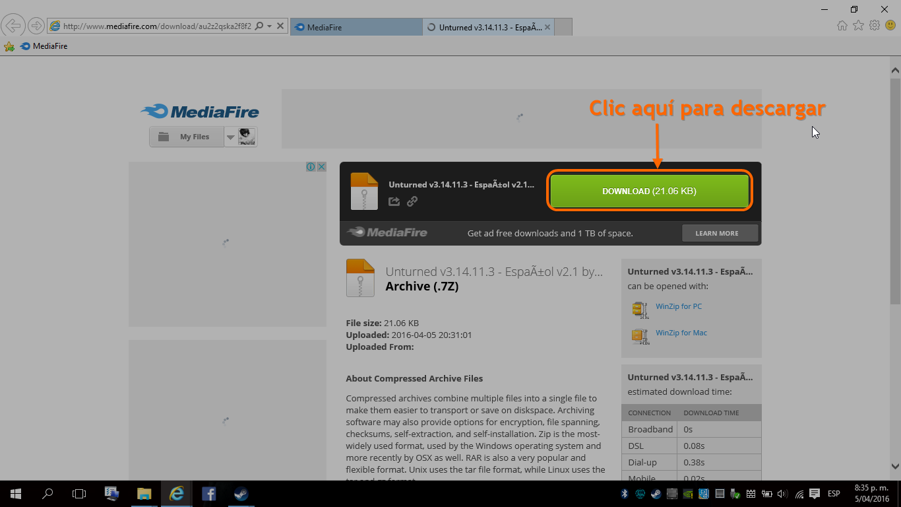This screenshot has height=507, width=901.
Task: Click the MediaFire logo on the page
Action: coord(200,112)
